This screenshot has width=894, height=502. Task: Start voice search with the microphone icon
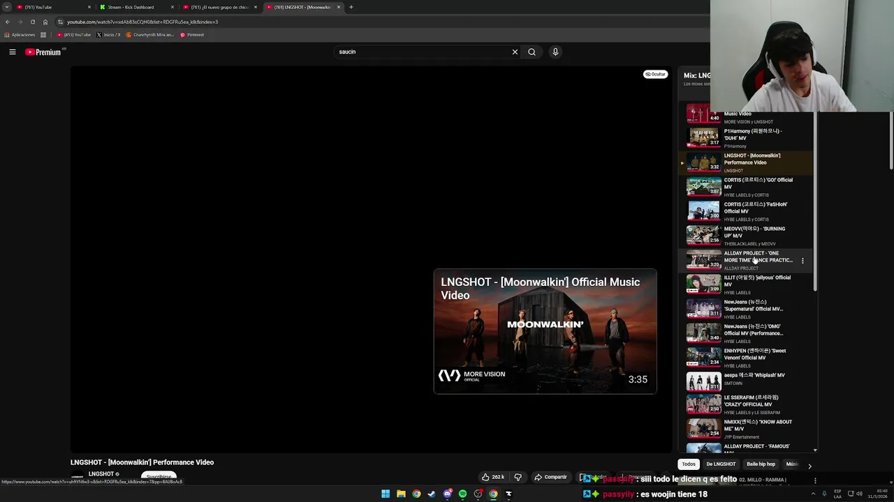pos(555,52)
